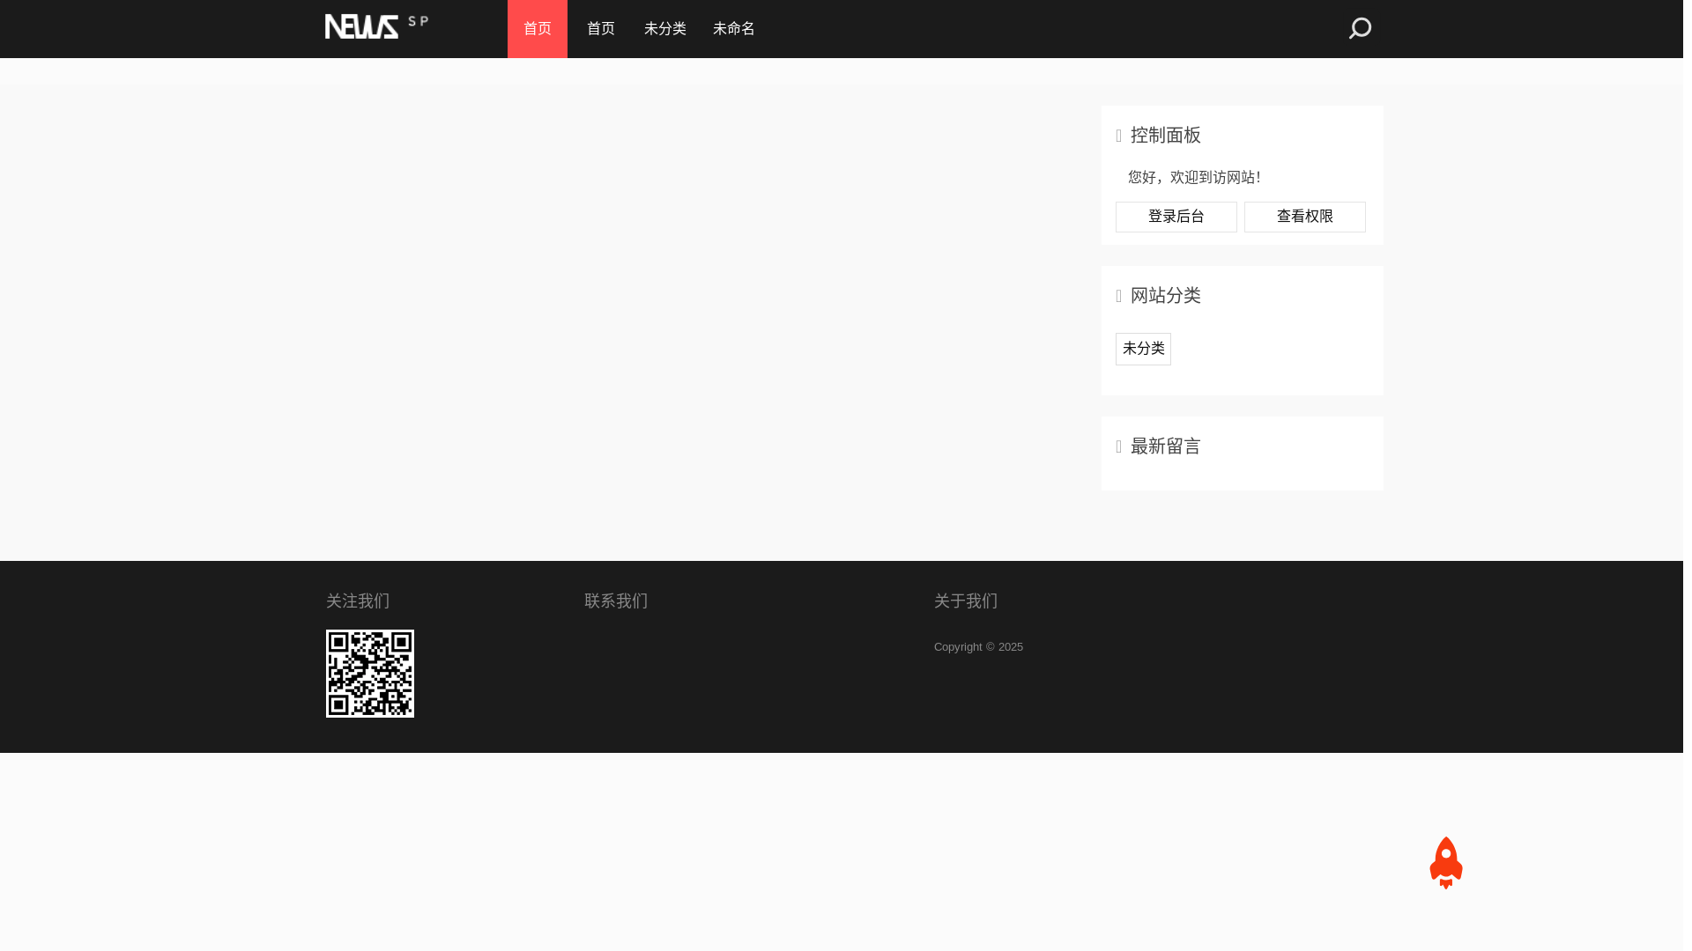1692x951 pixels.
Task: Click the Copyright © 2025 text
Action: (978, 647)
